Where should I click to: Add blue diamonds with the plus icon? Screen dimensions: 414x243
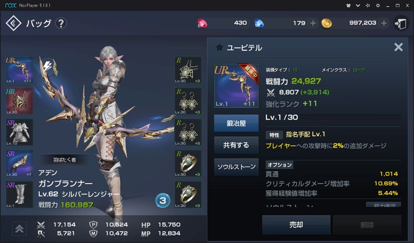[x=313, y=23]
